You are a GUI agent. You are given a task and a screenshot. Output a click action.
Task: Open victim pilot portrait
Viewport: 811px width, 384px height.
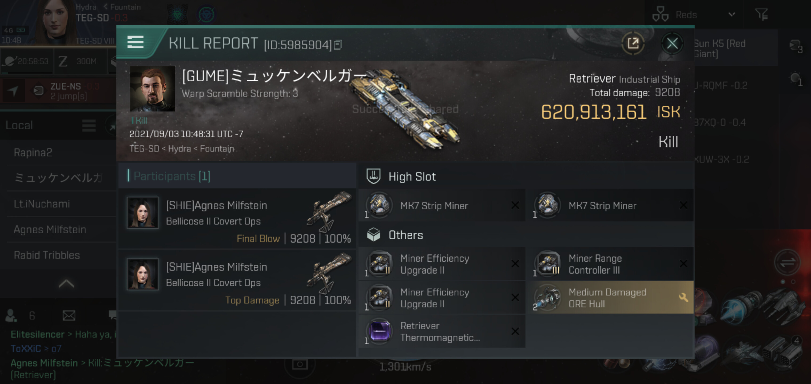pyautogui.click(x=152, y=89)
